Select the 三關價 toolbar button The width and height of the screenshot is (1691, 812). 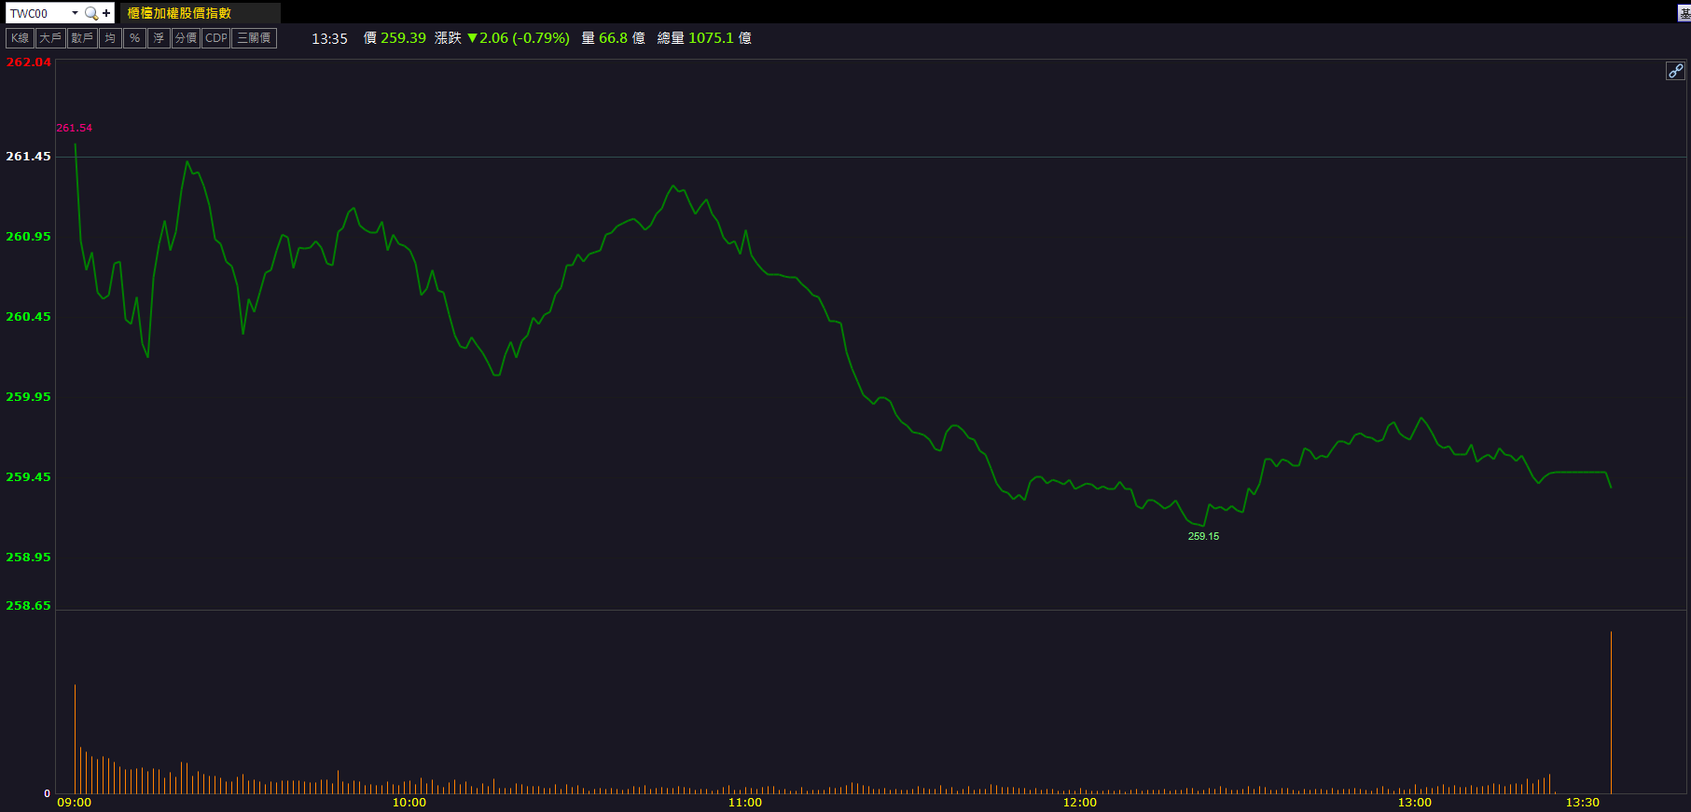(x=254, y=38)
